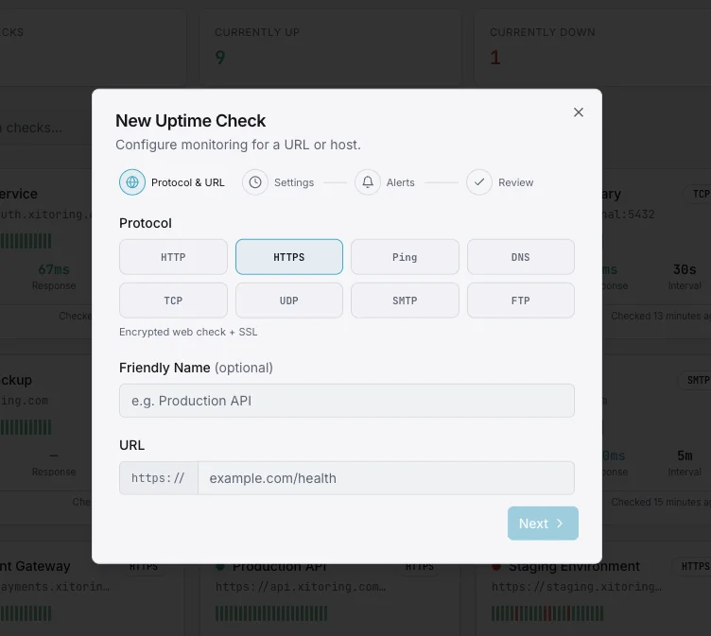This screenshot has width=711, height=636.
Task: Choose the Ping protocol option
Action: (x=405, y=257)
